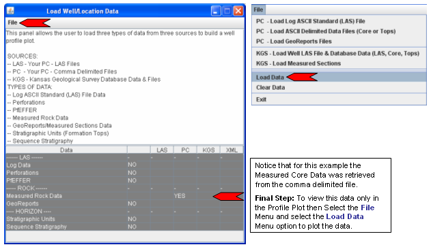
Task: Close the Load Well/Location Data window
Action: (238, 11)
